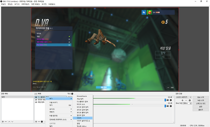Add a new scene with the plus icon

click(x=3, y=121)
